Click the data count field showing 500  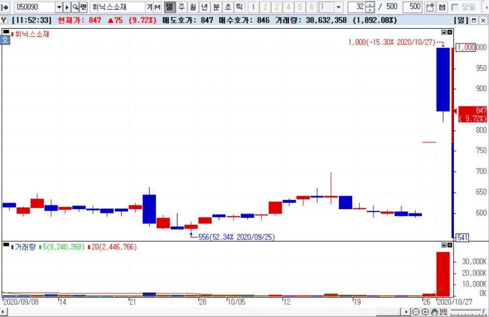(x=412, y=7)
